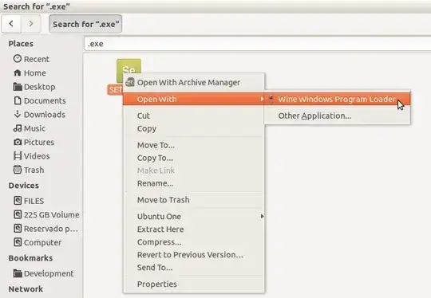431x298 pixels.
Task: Click the Videos film icon
Action: pos(18,155)
